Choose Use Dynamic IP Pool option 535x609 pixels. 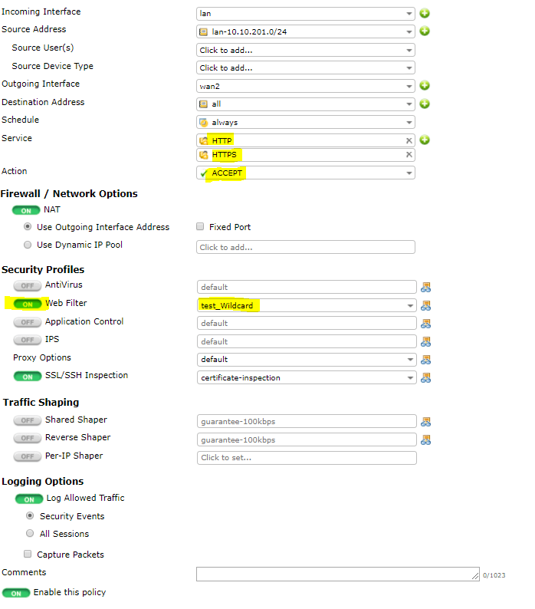[x=28, y=245]
